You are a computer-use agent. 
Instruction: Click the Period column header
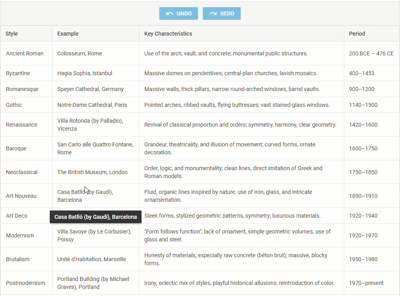[357, 34]
